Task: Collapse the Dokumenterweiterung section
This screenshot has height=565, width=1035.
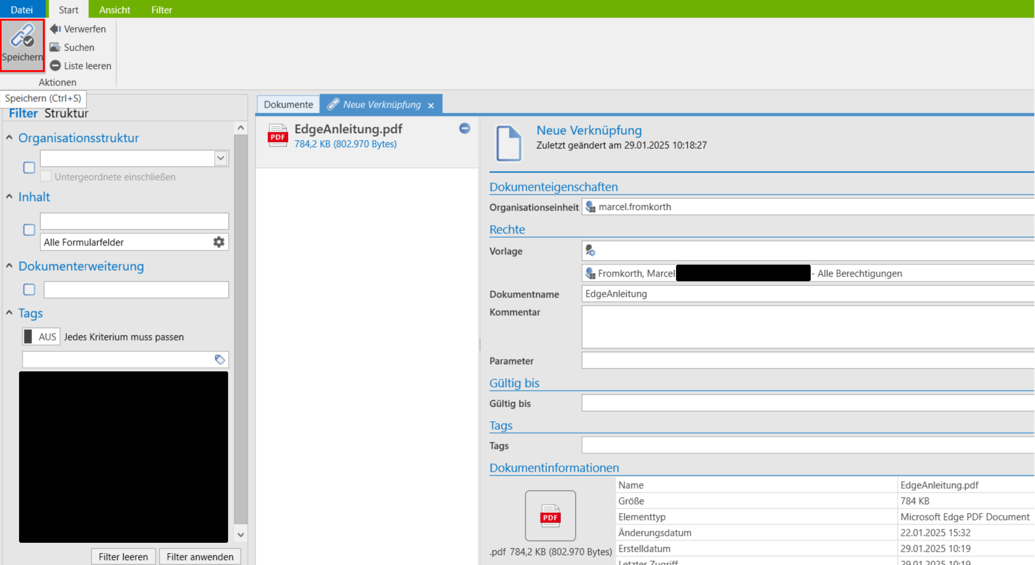Action: pos(9,265)
